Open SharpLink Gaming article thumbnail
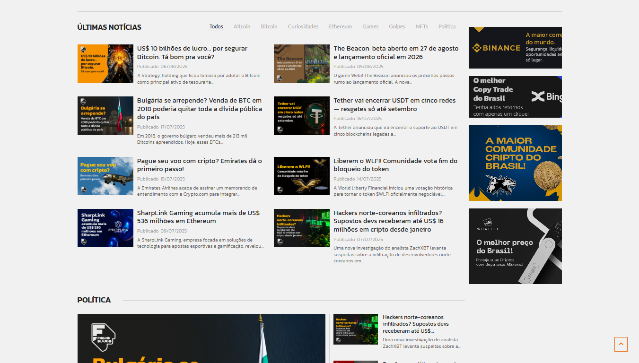The width and height of the screenshot is (639, 363). click(105, 228)
